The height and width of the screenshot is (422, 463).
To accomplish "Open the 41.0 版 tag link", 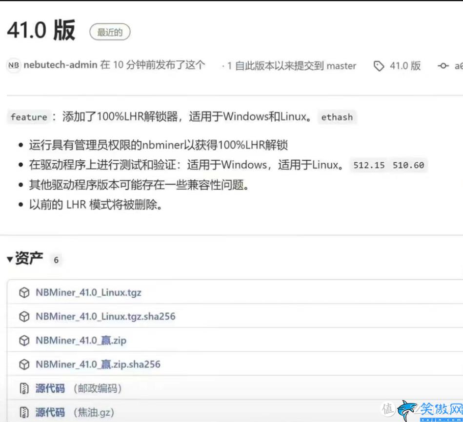I will (x=405, y=66).
